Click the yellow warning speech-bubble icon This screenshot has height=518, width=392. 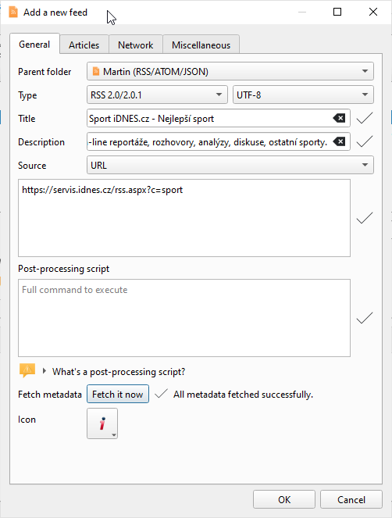(27, 370)
